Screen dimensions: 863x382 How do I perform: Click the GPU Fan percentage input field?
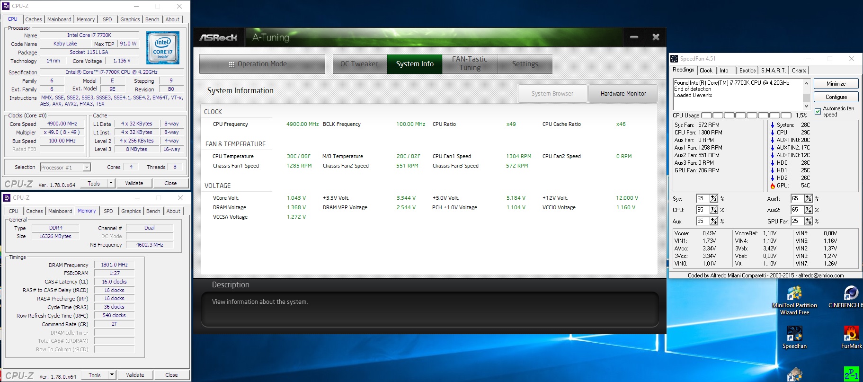click(797, 221)
